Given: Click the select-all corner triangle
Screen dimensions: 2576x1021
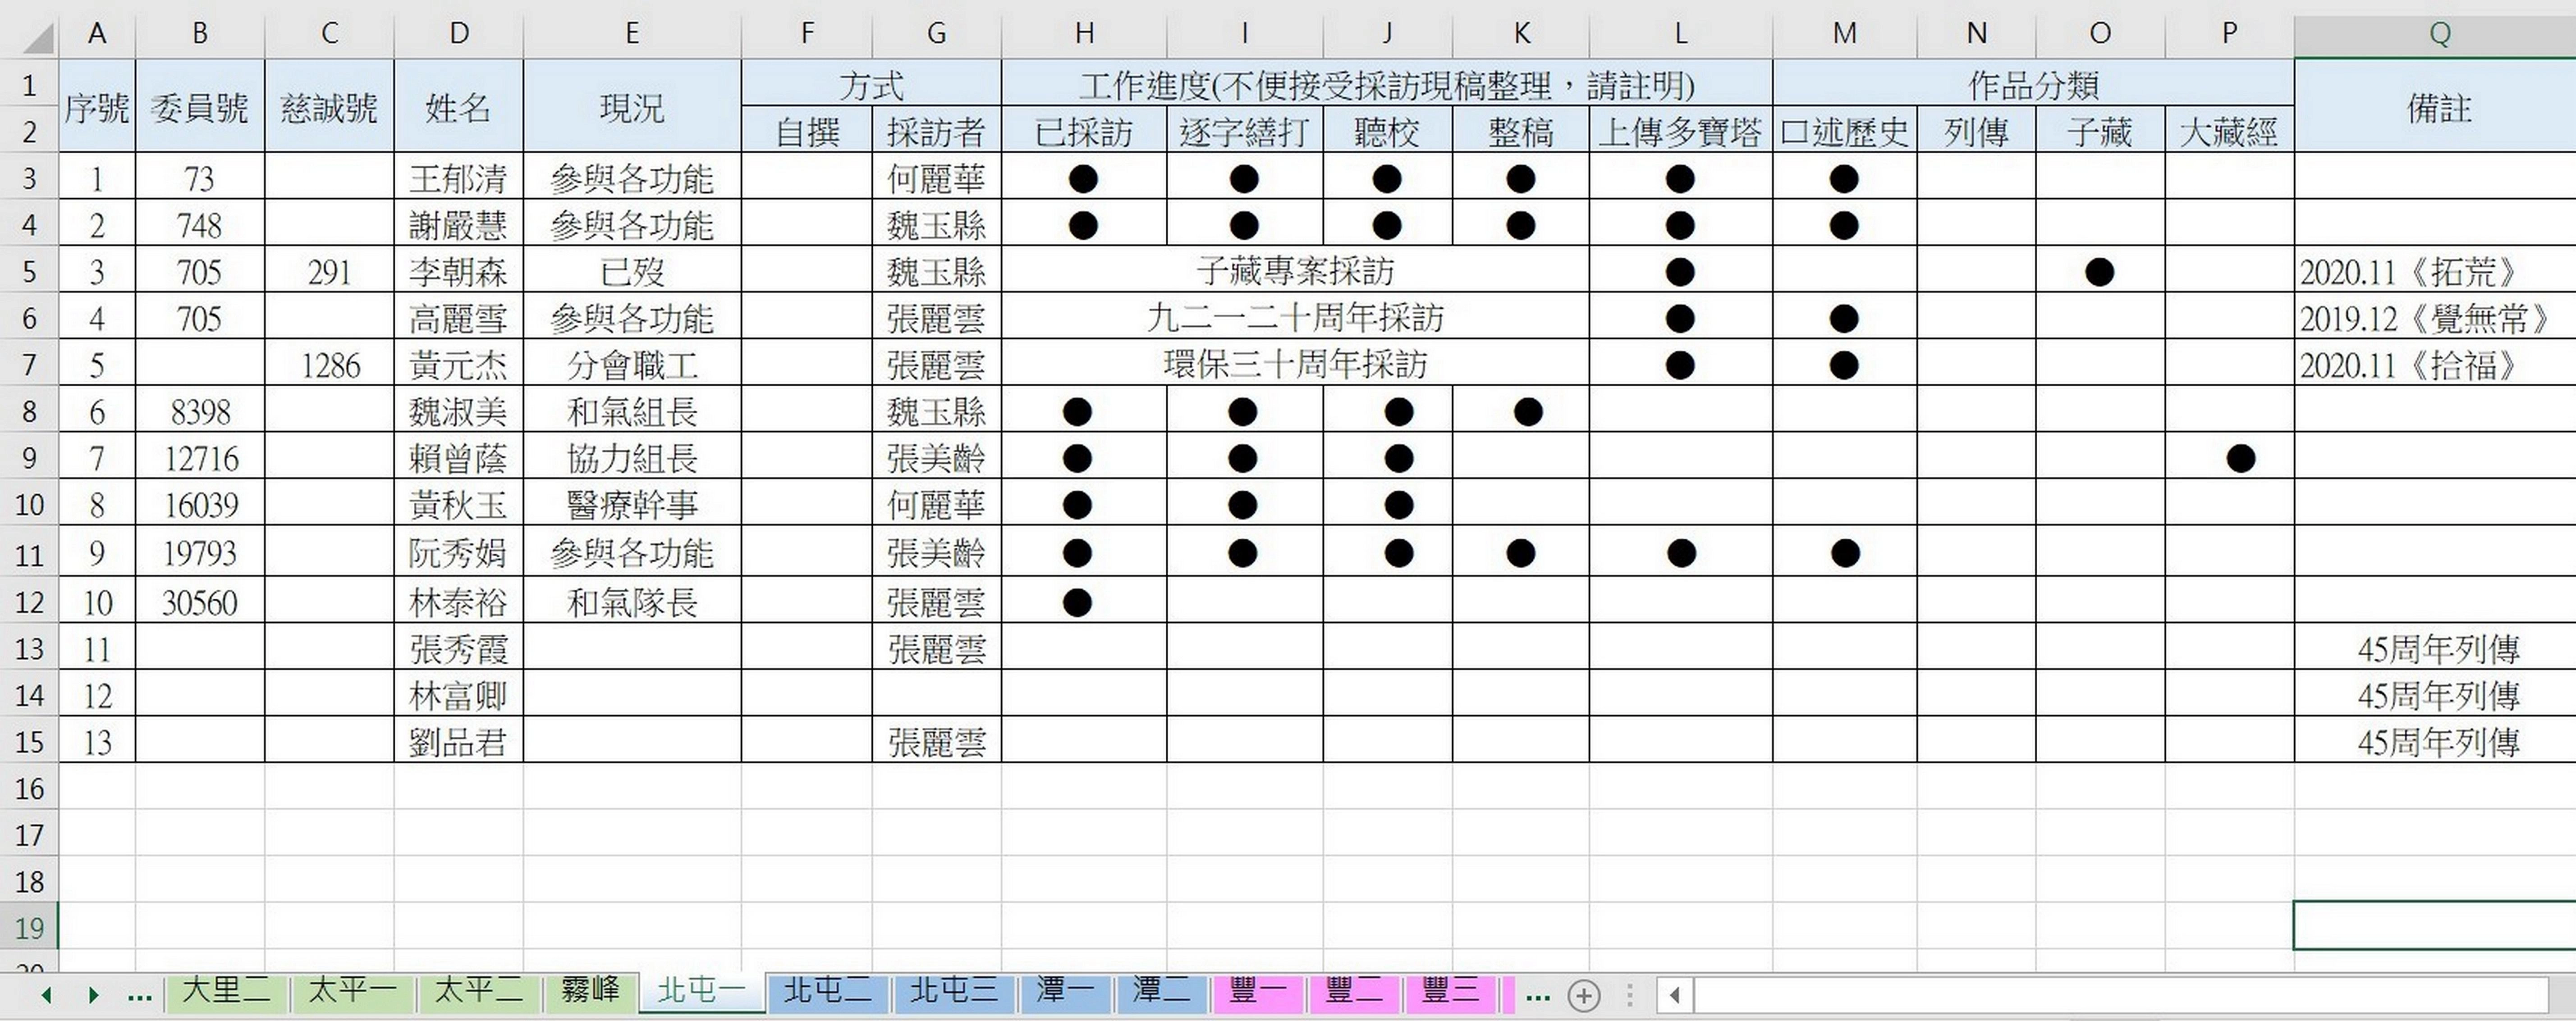Looking at the screenshot, I should [38, 37].
